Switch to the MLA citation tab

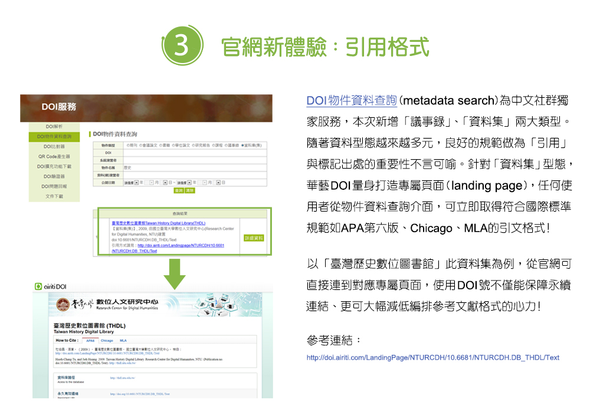tap(123, 341)
